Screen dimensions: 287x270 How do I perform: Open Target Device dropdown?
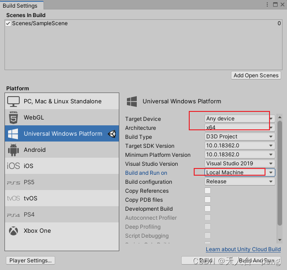(240, 119)
